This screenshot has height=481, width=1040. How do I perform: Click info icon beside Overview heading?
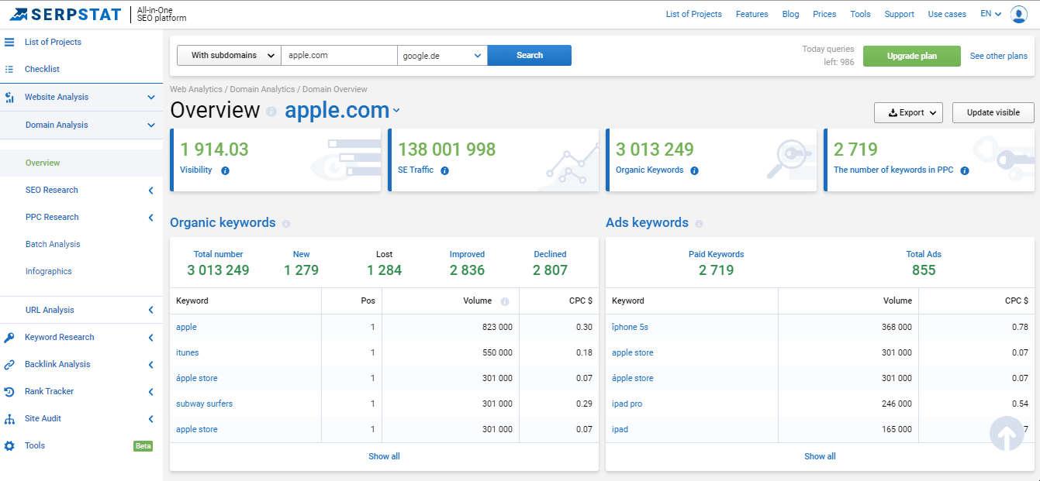(x=271, y=112)
